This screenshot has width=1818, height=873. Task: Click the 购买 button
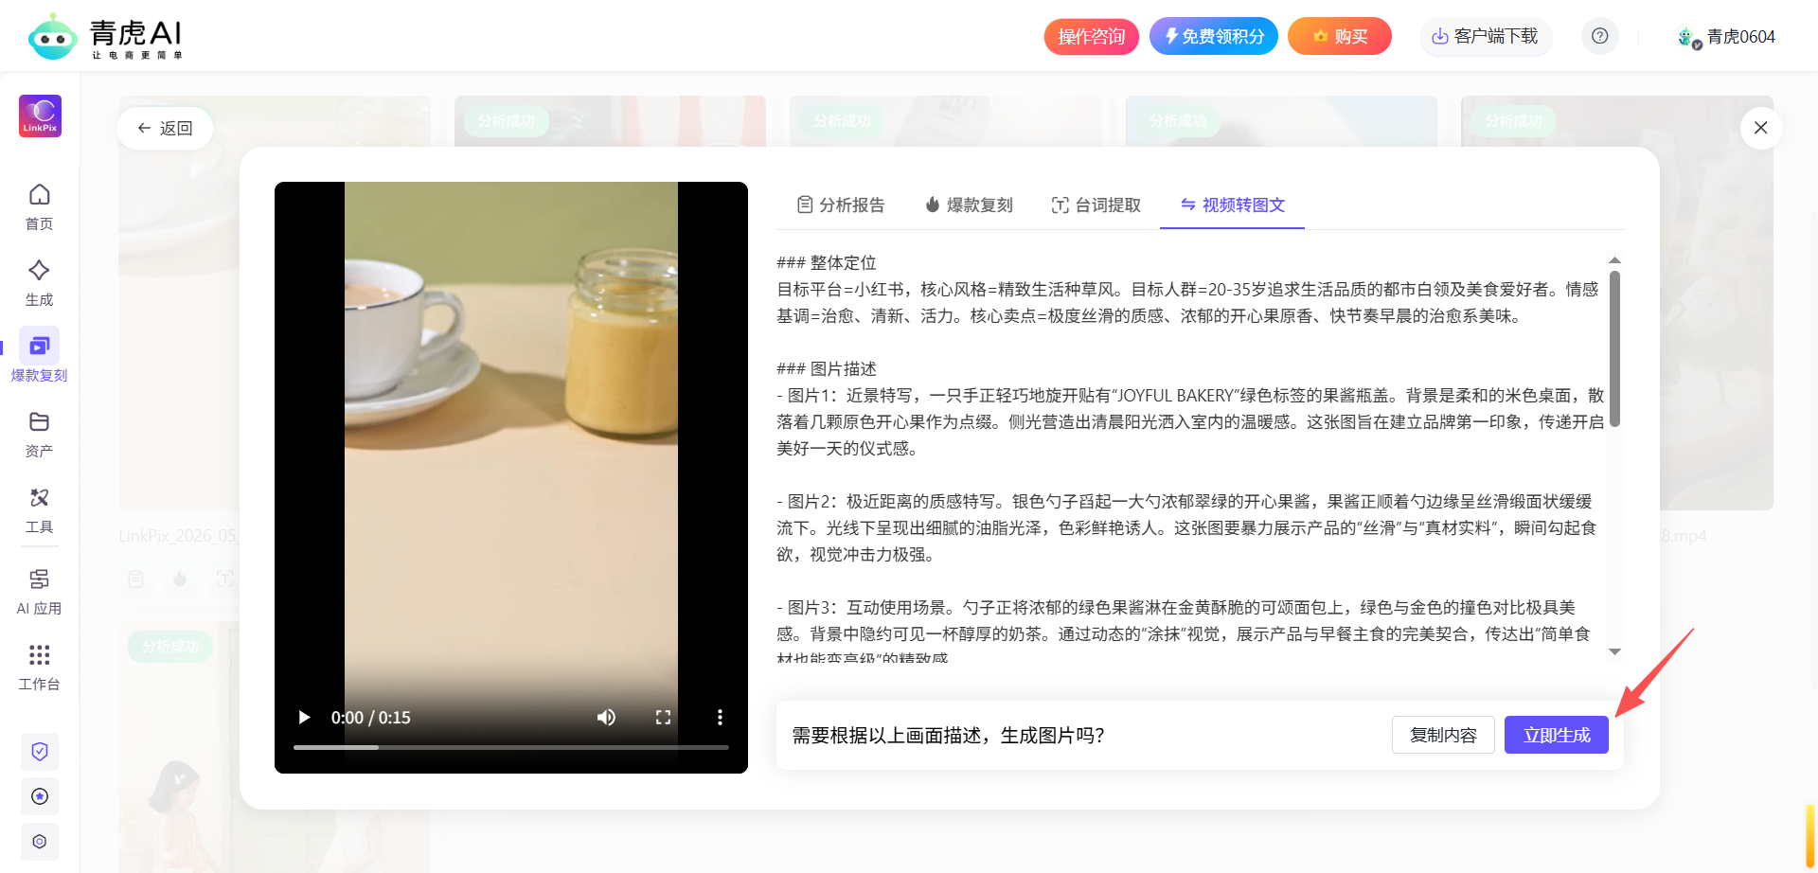pyautogui.click(x=1340, y=36)
